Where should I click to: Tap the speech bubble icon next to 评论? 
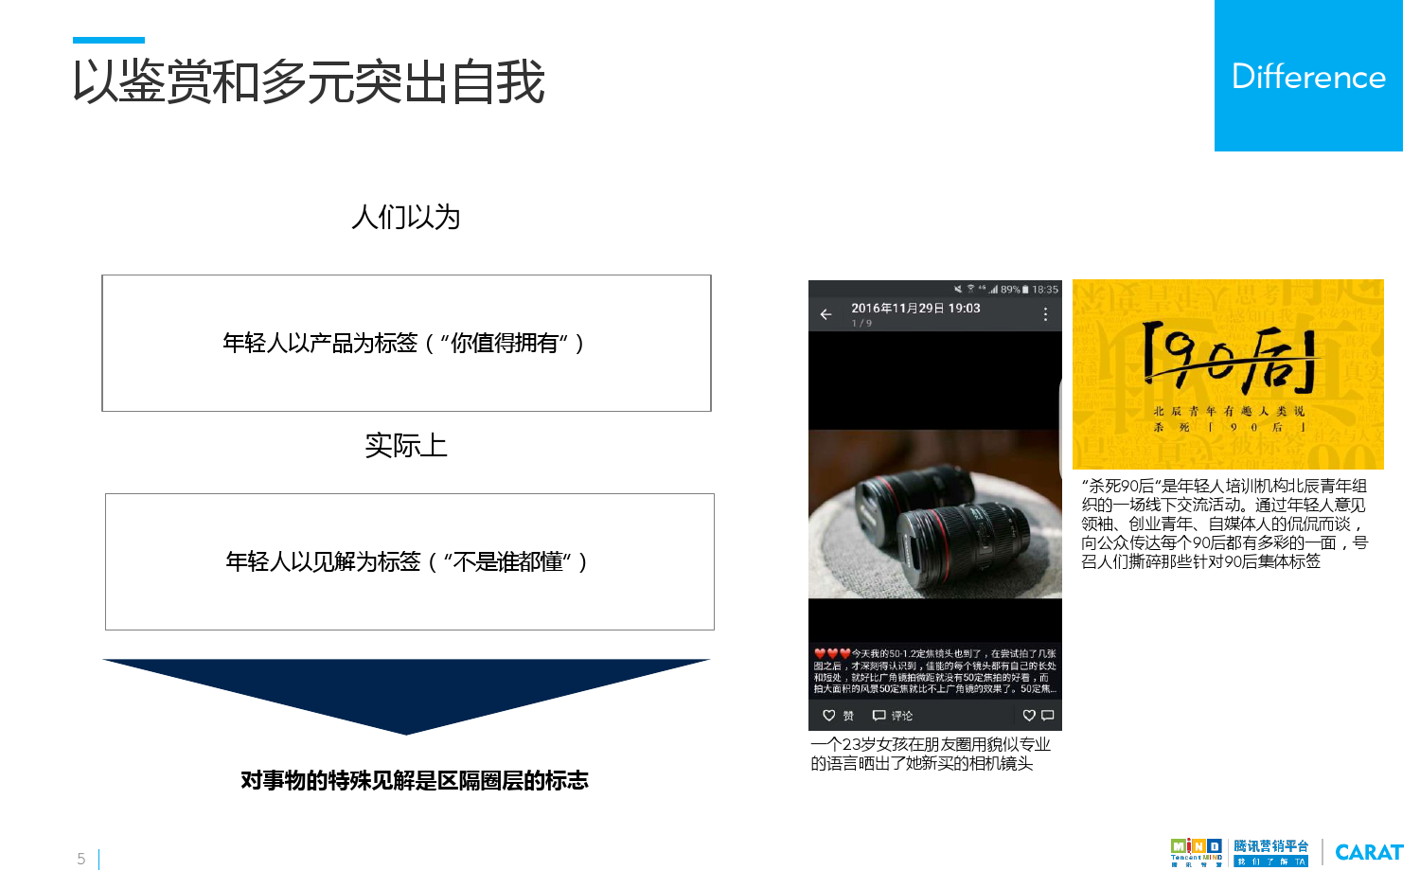pyautogui.click(x=879, y=716)
